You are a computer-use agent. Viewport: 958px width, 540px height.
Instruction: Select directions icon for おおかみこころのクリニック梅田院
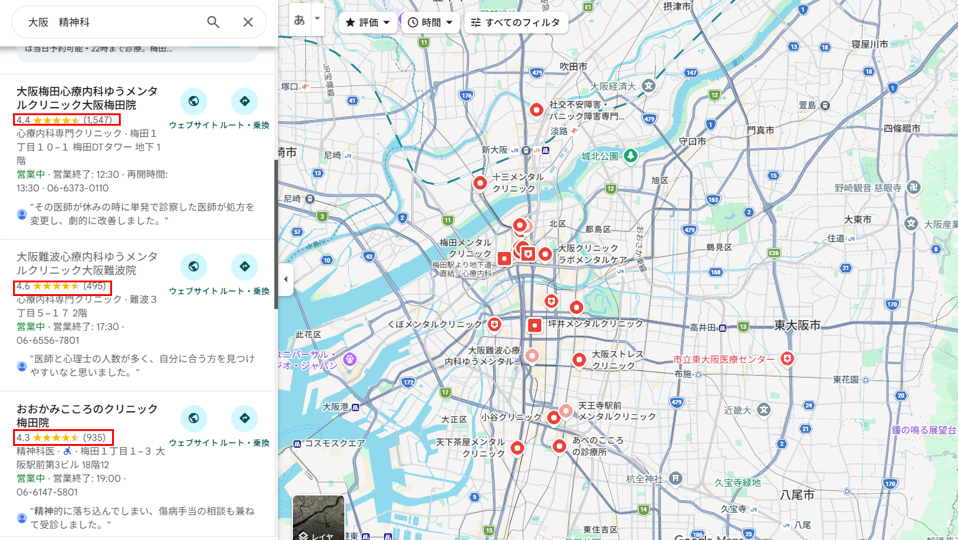pyautogui.click(x=245, y=419)
